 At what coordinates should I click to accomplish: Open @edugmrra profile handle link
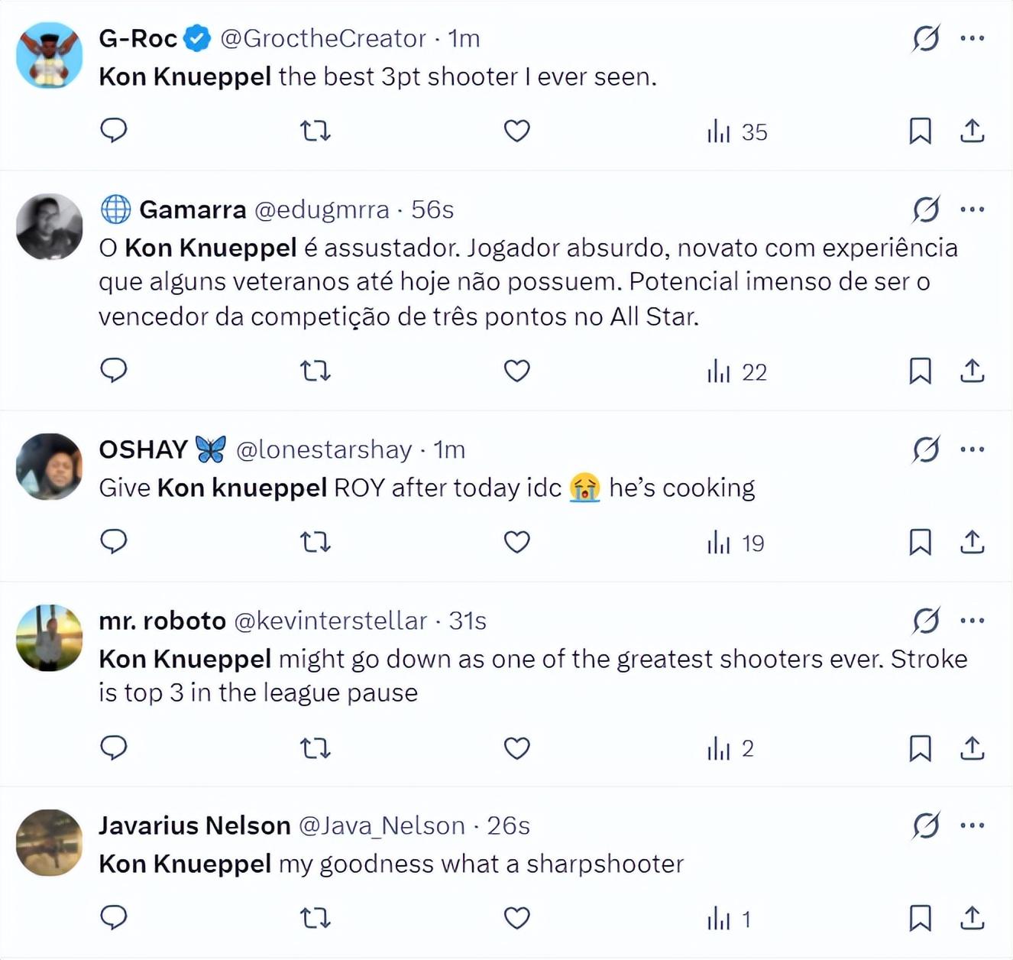322,209
